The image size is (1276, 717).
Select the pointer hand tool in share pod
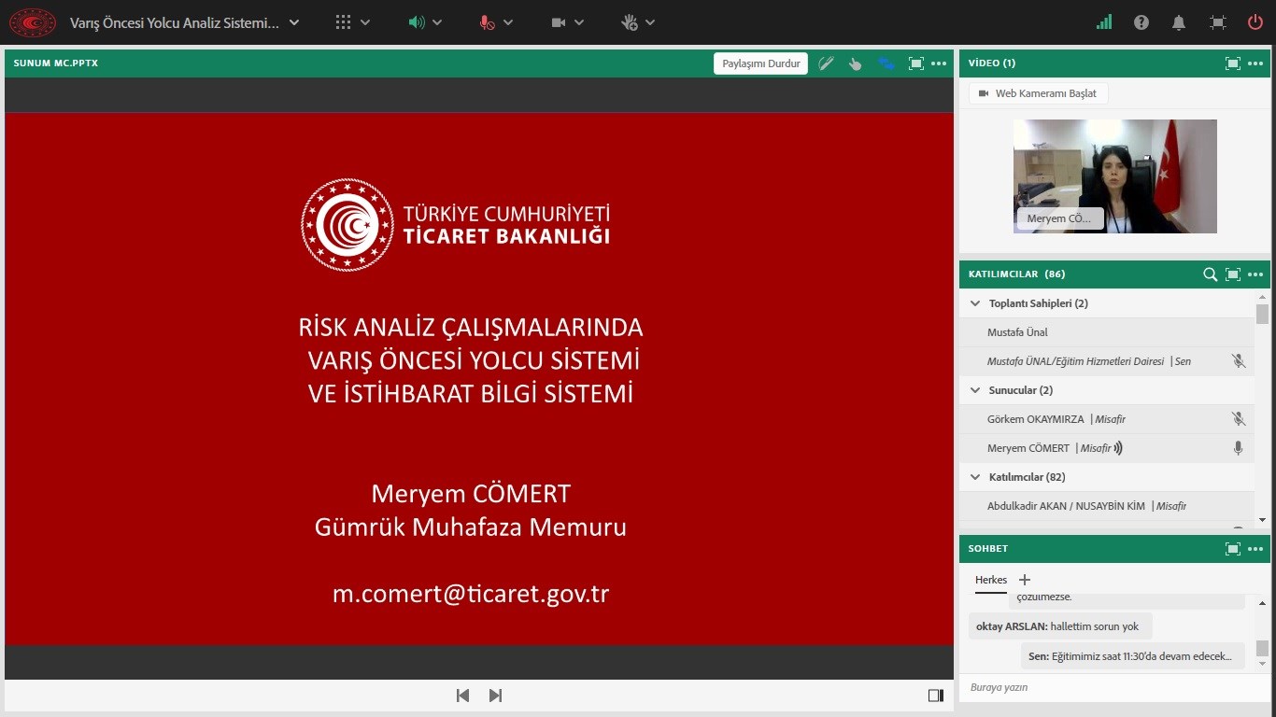[855, 63]
